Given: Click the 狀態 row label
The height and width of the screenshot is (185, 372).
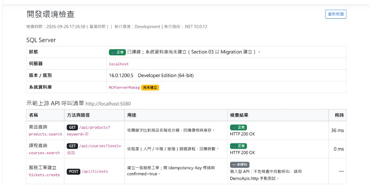Looking at the screenshot, I should [x=33, y=52].
